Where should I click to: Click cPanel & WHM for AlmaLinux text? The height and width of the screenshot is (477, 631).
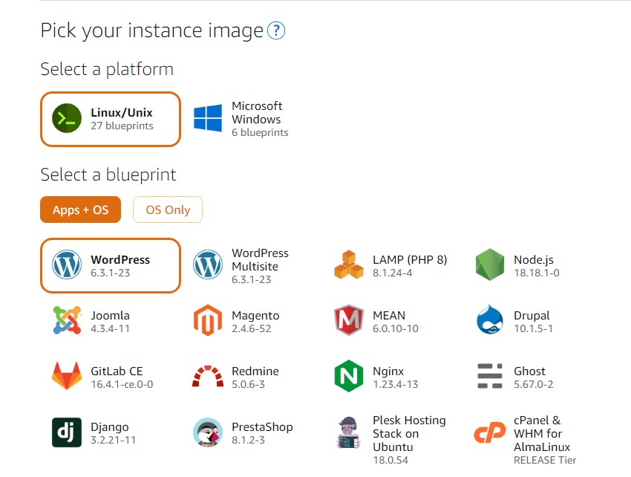coord(542,433)
